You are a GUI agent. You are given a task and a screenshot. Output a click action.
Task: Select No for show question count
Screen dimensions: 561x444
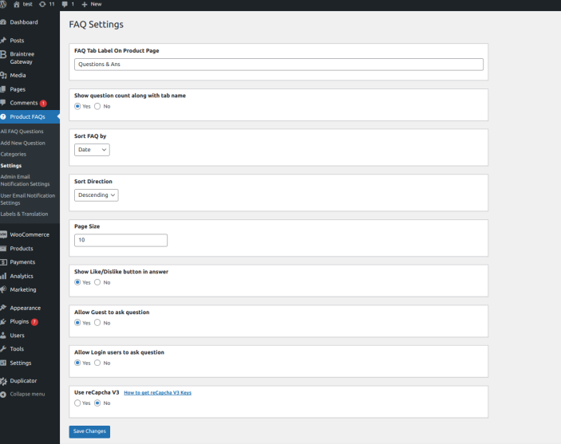click(x=97, y=106)
